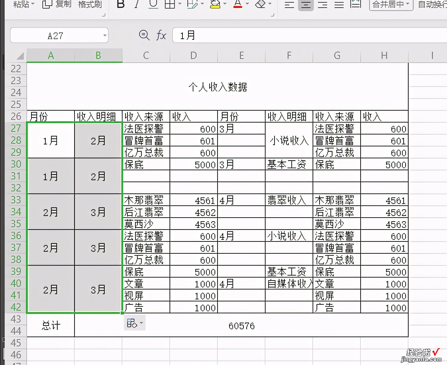This screenshot has height=365, width=447.
Task: Open the borders dropdown arrow
Action: pos(180,4)
